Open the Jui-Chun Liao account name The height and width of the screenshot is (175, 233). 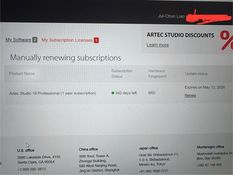click(171, 16)
